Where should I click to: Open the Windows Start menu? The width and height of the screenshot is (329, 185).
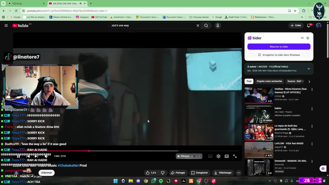click(x=115, y=181)
